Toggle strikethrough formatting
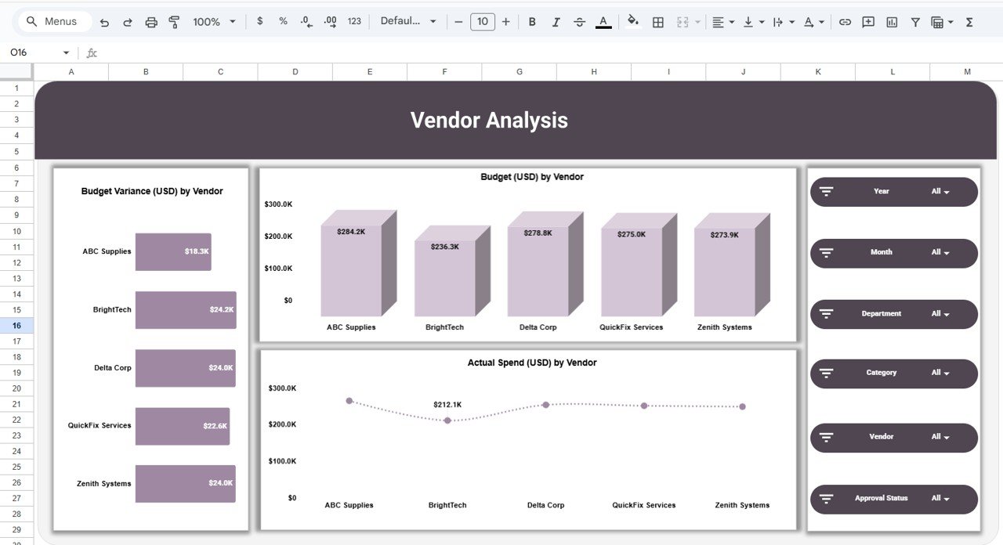This screenshot has width=1003, height=545. coord(579,21)
